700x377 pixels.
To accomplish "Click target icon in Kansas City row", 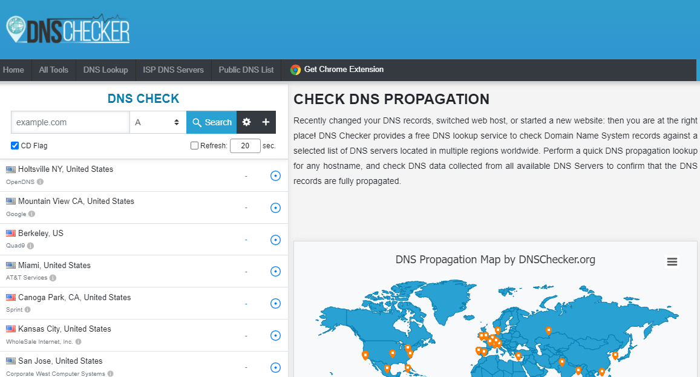I will click(275, 335).
